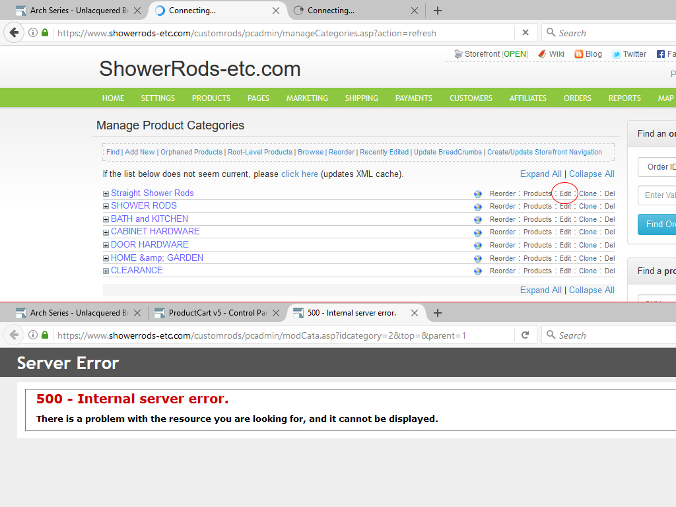Screen dimensions: 676x507
Task: Expand the CLEARANCE category
Action: [106, 271]
